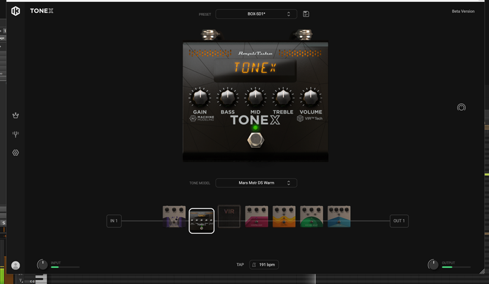Screen dimensions: 489x284
Task: Click the INPUT level knob
Action: point(42,264)
